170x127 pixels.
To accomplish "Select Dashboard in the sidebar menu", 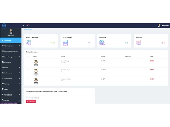I will pos(11,40).
